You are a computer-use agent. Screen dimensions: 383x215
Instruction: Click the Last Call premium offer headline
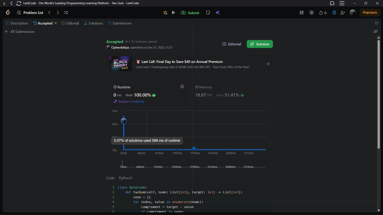pyautogui.click(x=182, y=61)
